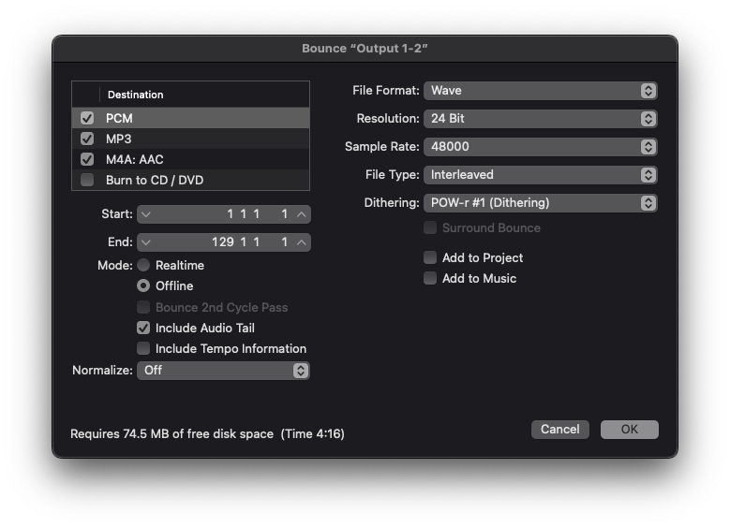Enable Burn to CD / DVD
The height and width of the screenshot is (527, 730).
(87, 180)
